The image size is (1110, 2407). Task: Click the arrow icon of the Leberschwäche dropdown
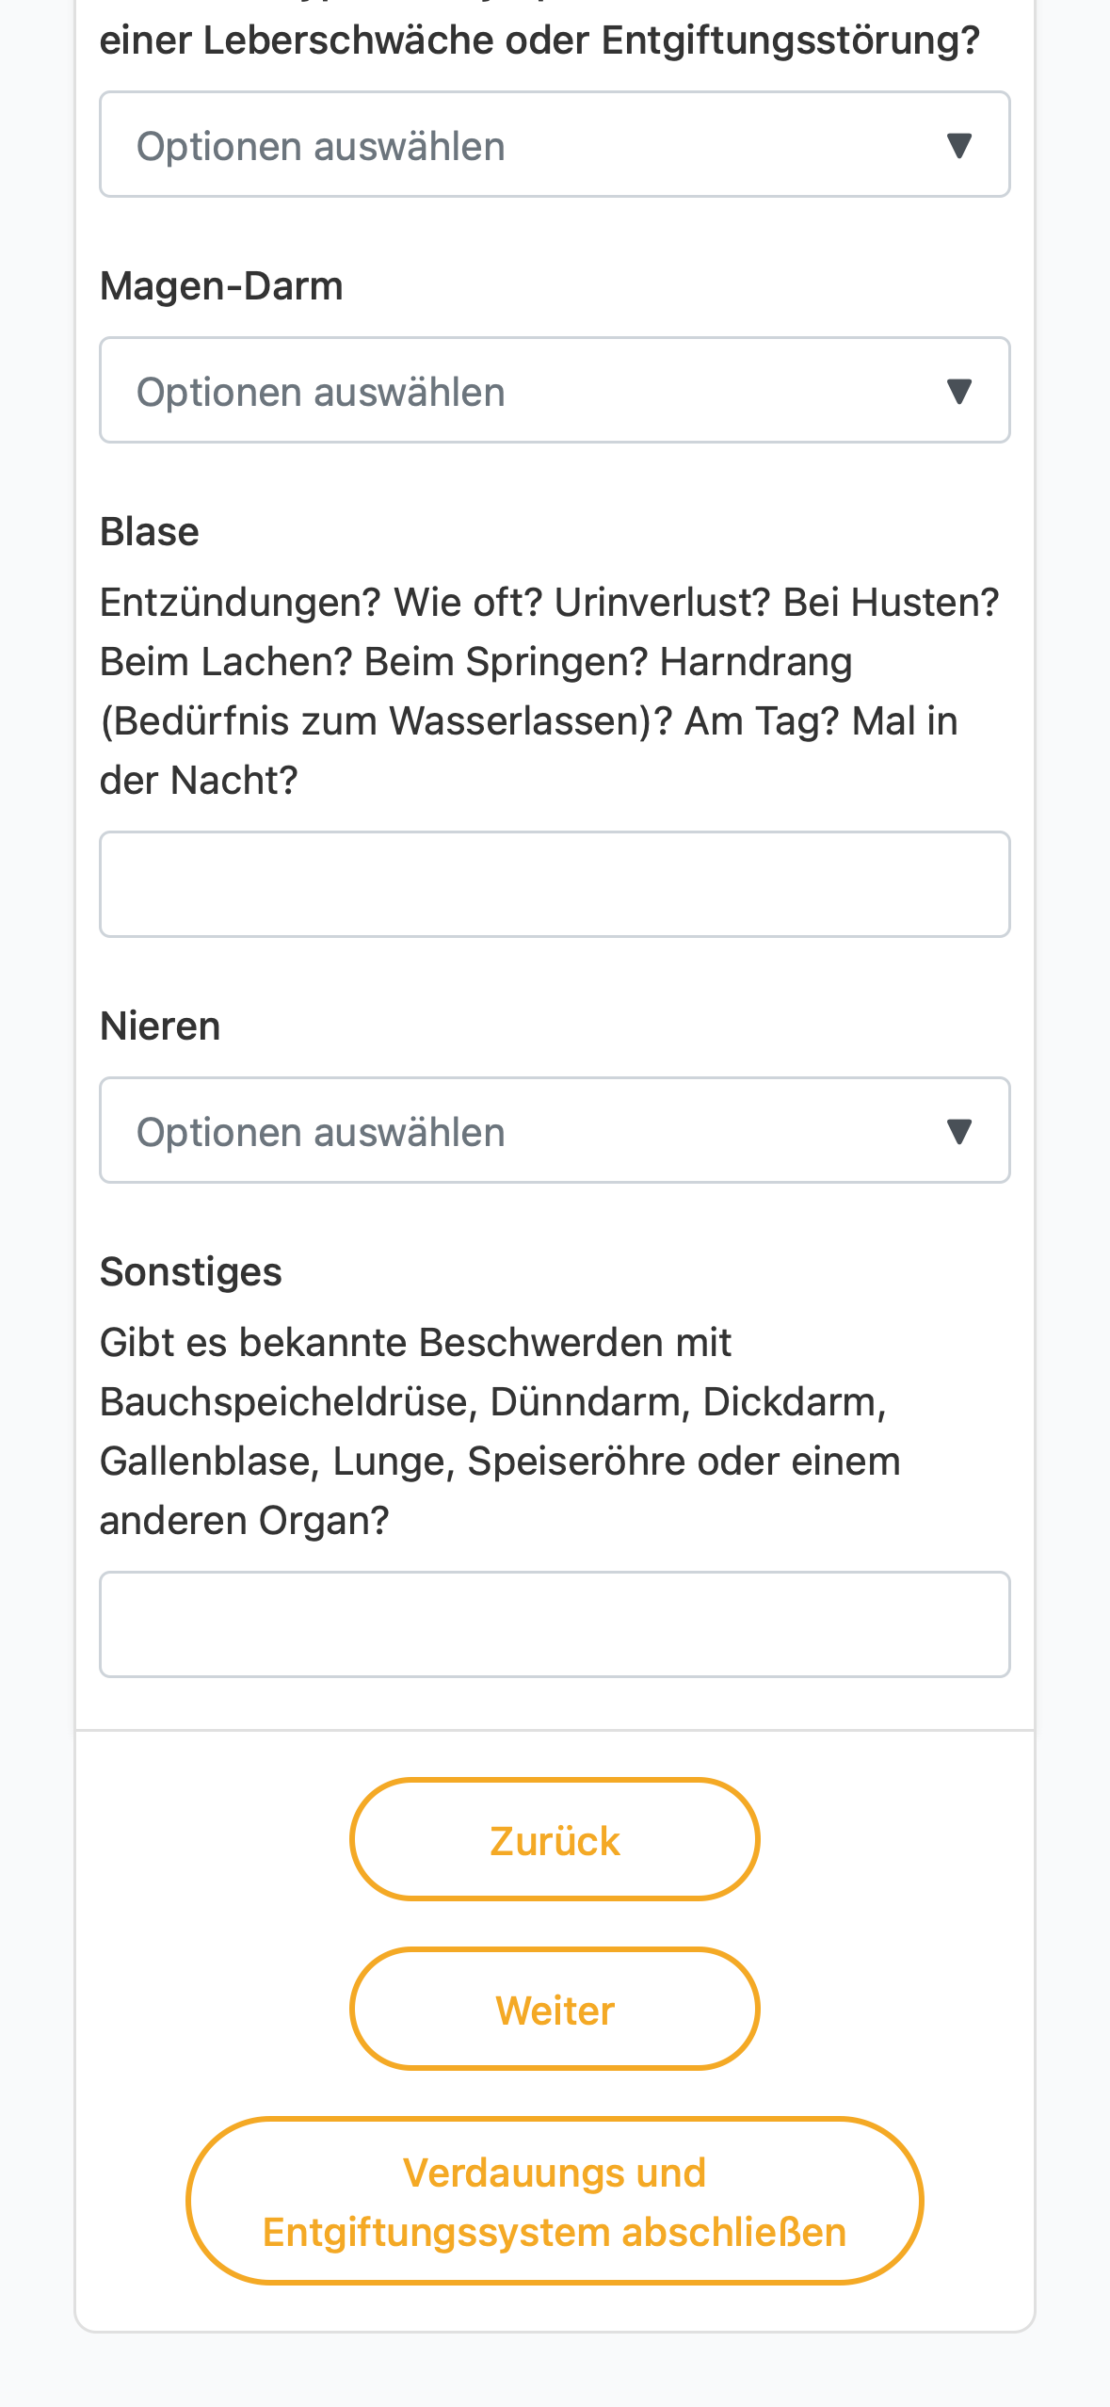[x=958, y=146]
